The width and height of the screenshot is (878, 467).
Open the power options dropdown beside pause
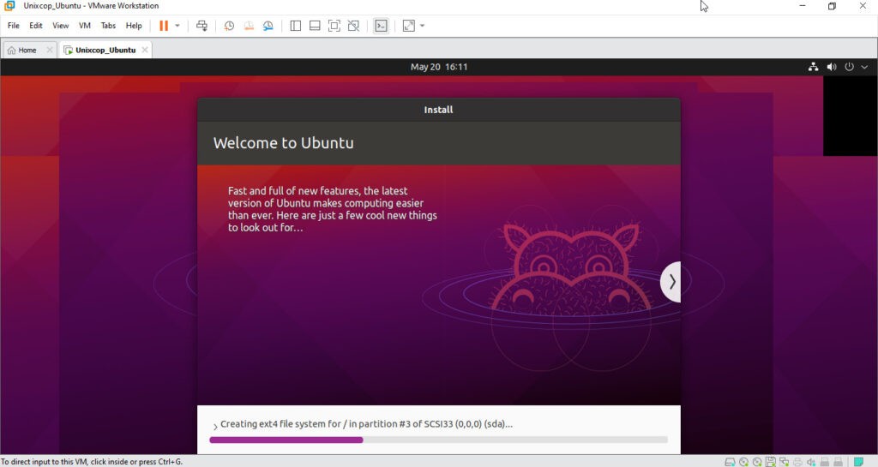(177, 26)
